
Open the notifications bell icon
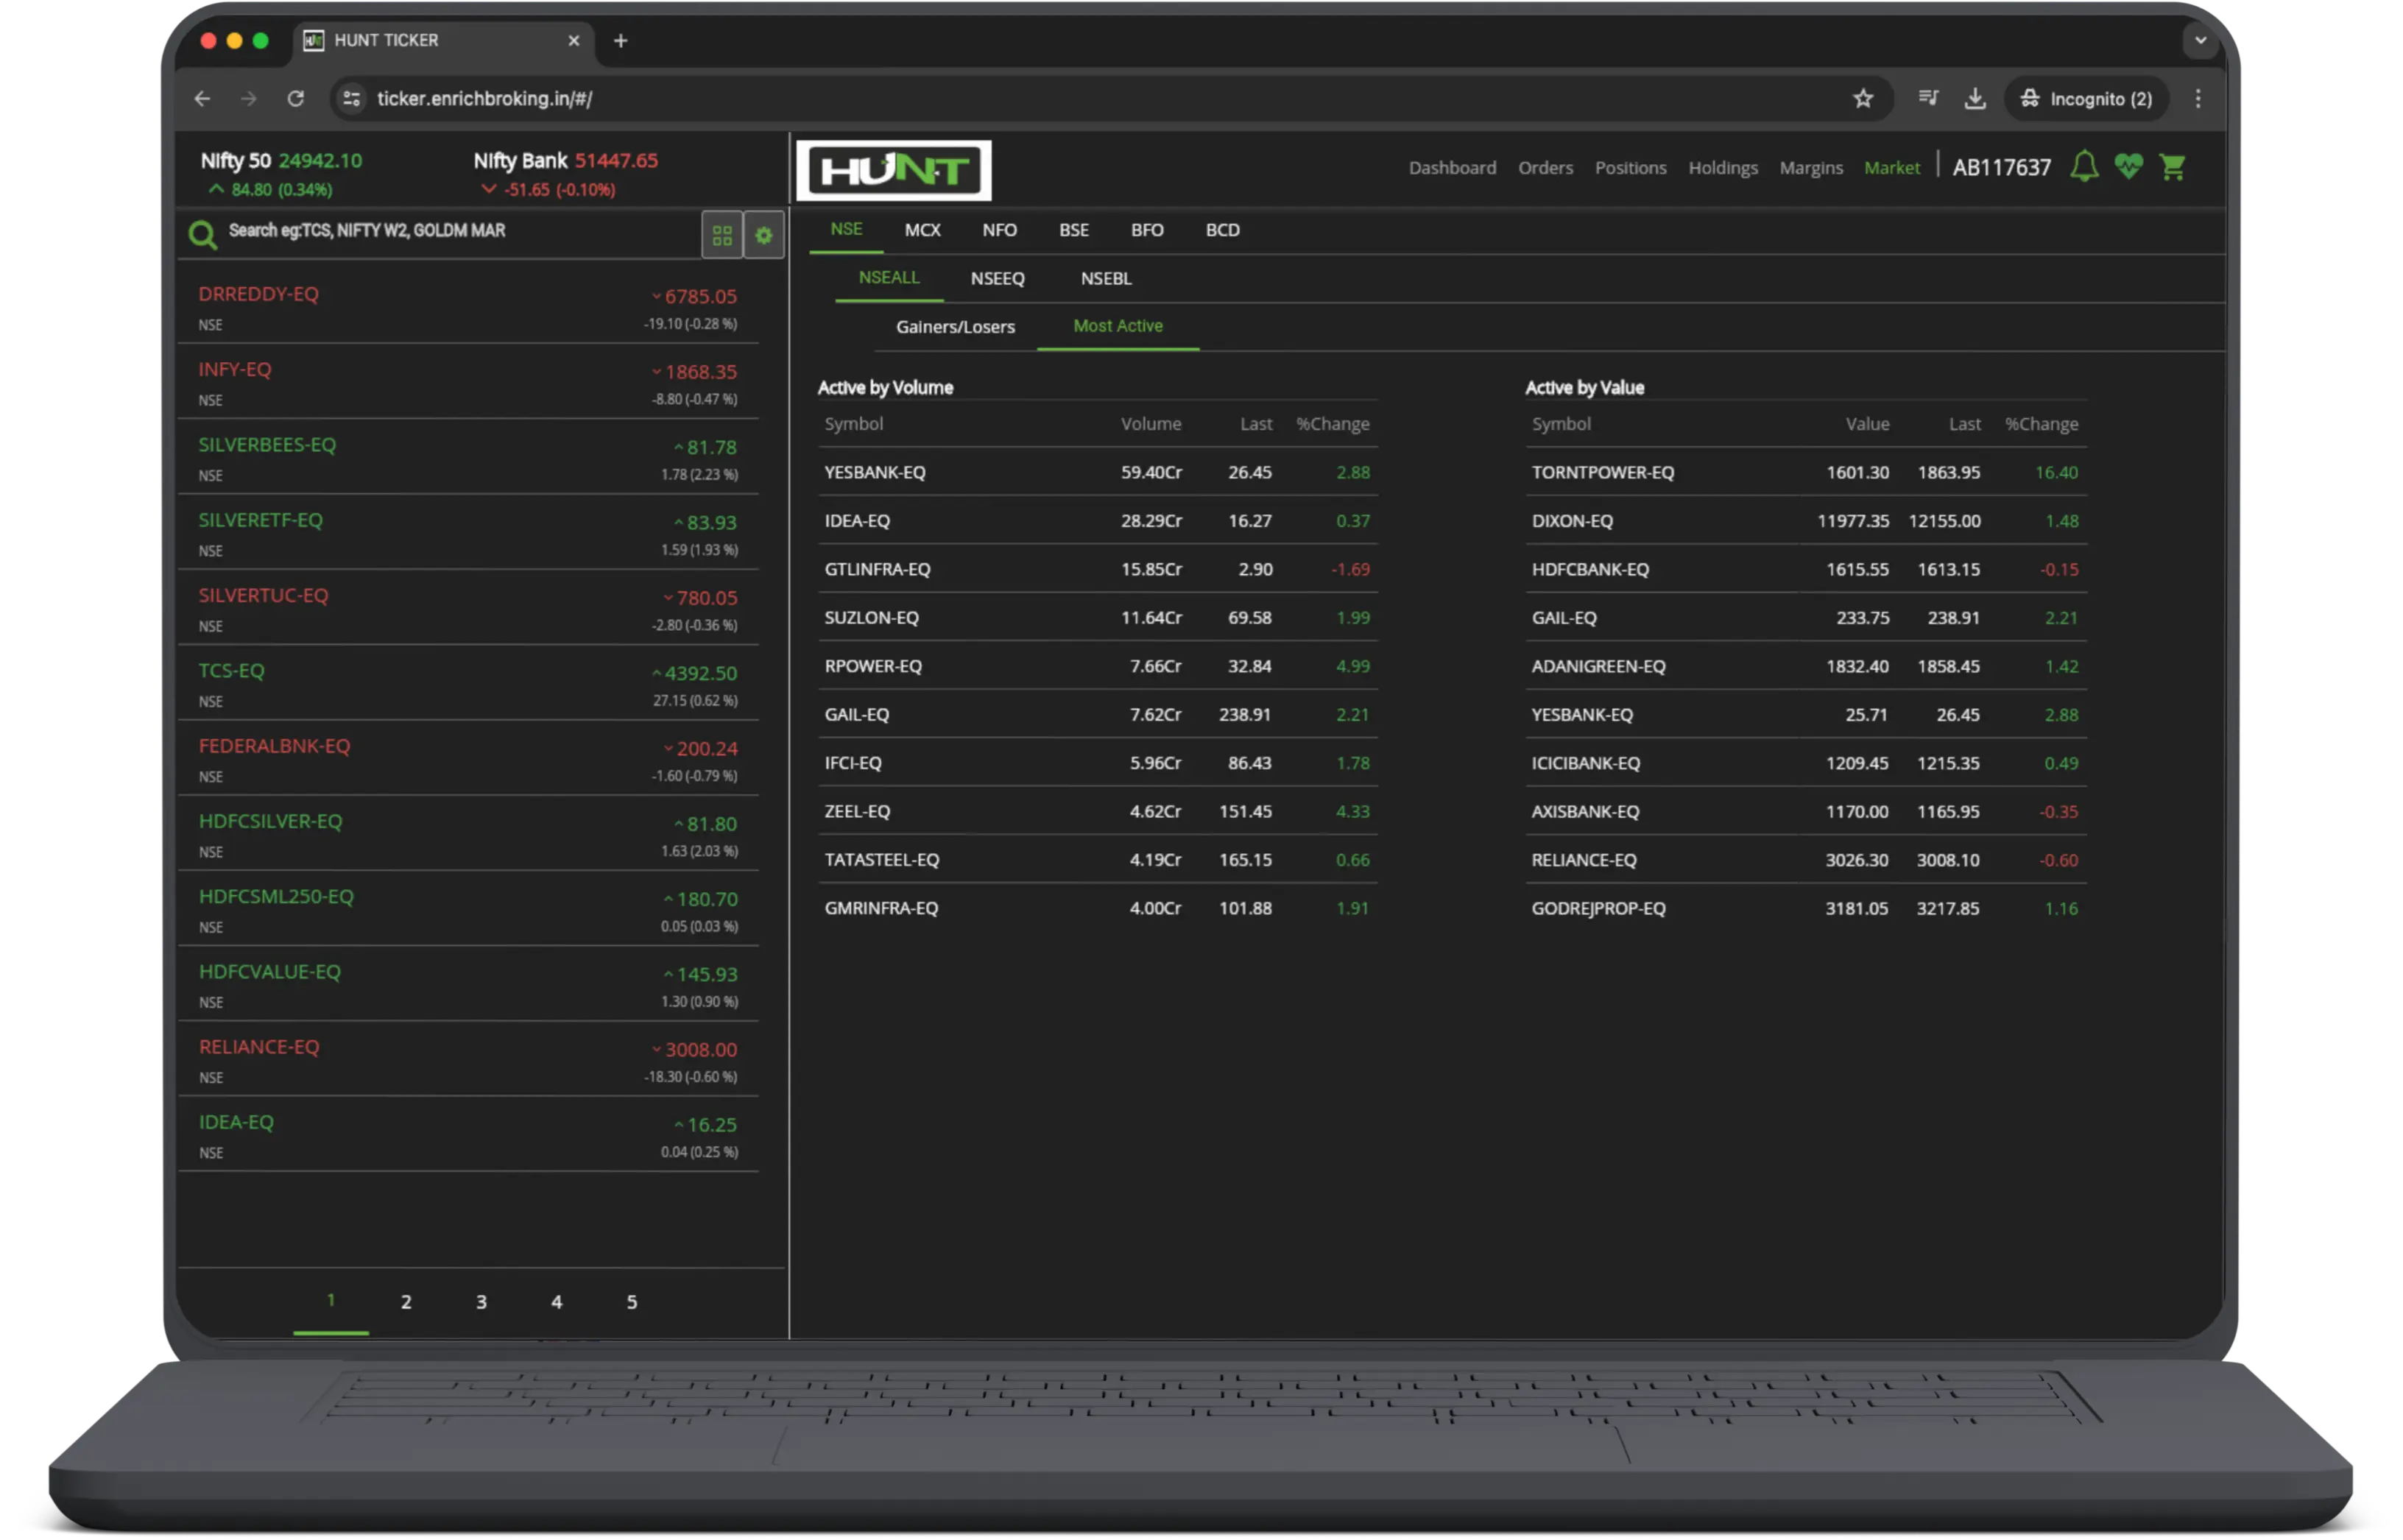pos(2083,166)
